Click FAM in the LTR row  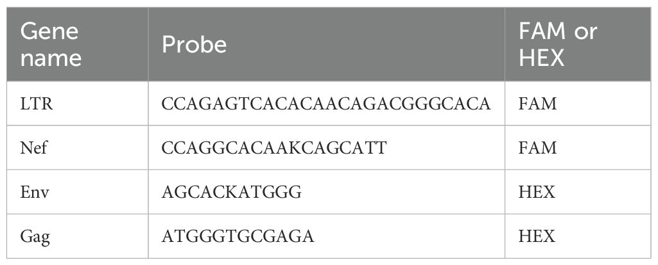pyautogui.click(x=537, y=103)
